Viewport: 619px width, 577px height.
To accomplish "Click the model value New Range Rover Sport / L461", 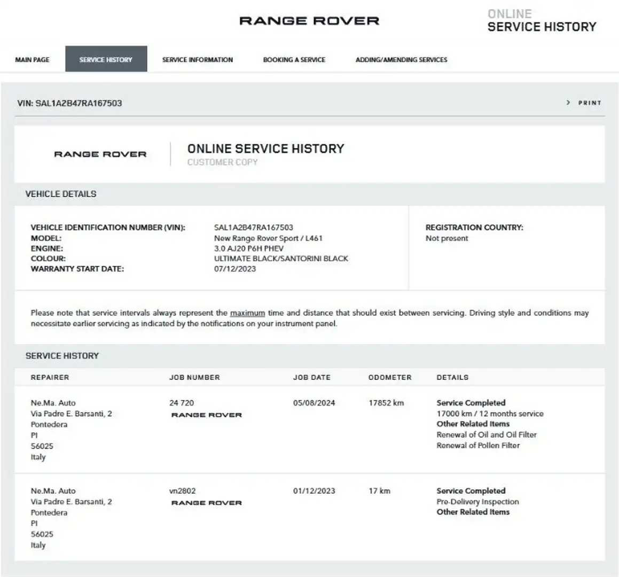I will point(268,238).
